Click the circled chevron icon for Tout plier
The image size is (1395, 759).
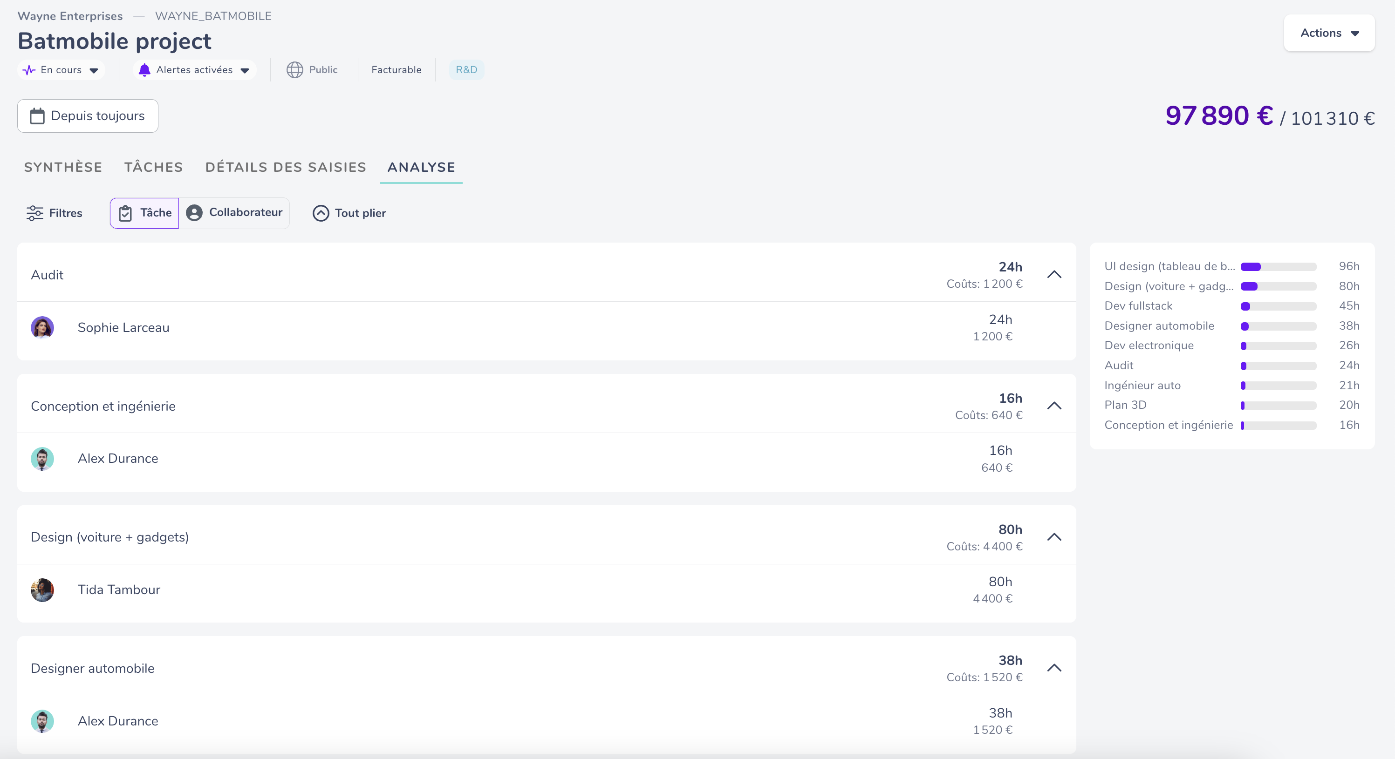pyautogui.click(x=321, y=213)
